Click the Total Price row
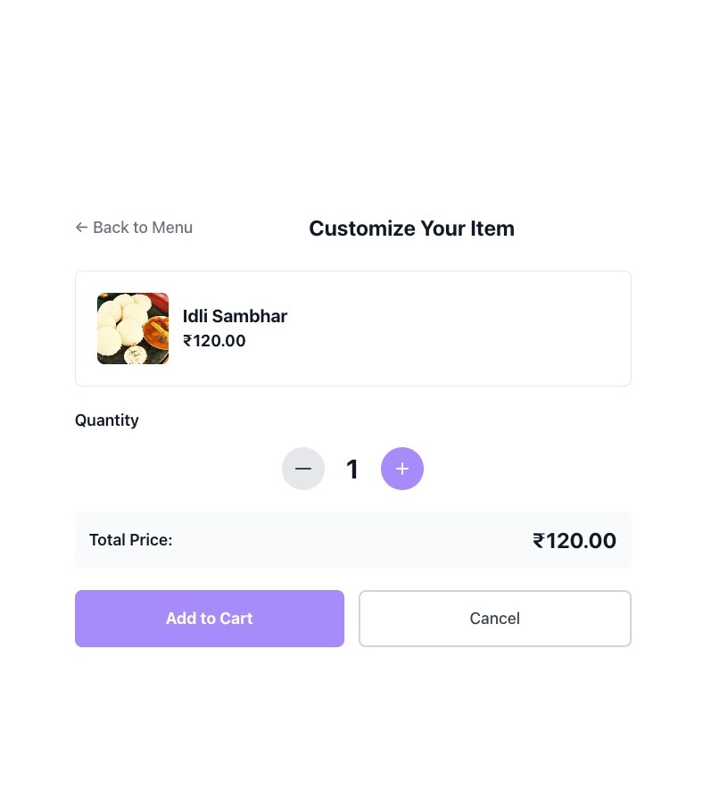Screen dimensions: 703x807 pos(353,540)
